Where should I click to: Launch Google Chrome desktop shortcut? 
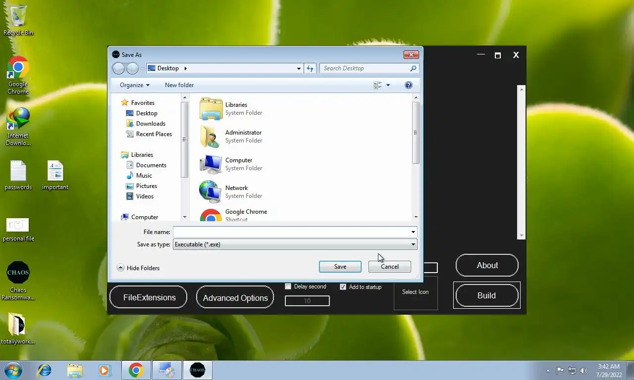[18, 75]
